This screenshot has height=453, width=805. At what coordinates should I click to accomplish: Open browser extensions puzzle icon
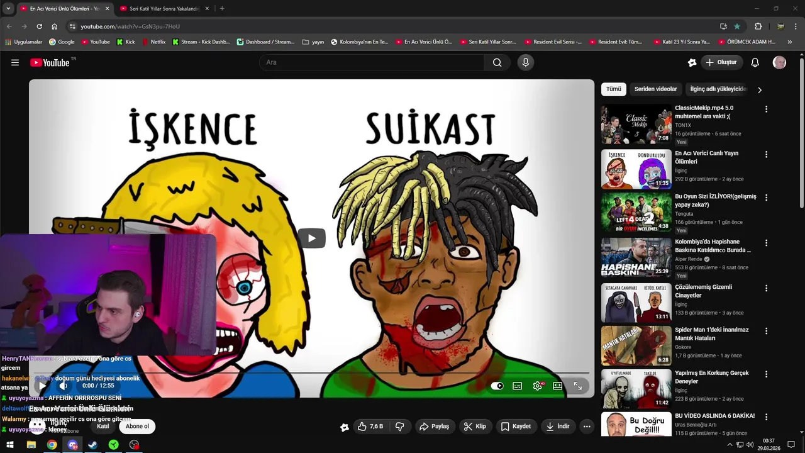[758, 26]
